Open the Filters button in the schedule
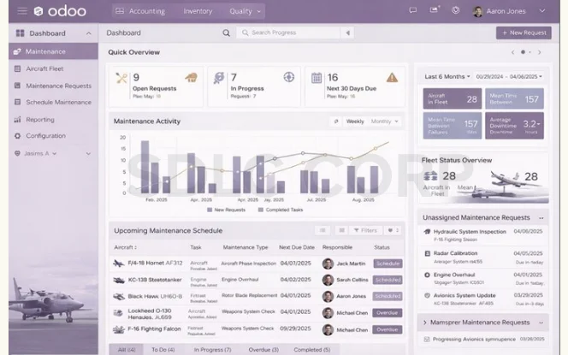Image resolution: width=568 pixels, height=355 pixels. 365,230
